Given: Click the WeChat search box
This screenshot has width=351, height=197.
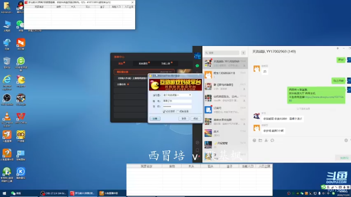Looking at the screenshot, I should (222, 53).
